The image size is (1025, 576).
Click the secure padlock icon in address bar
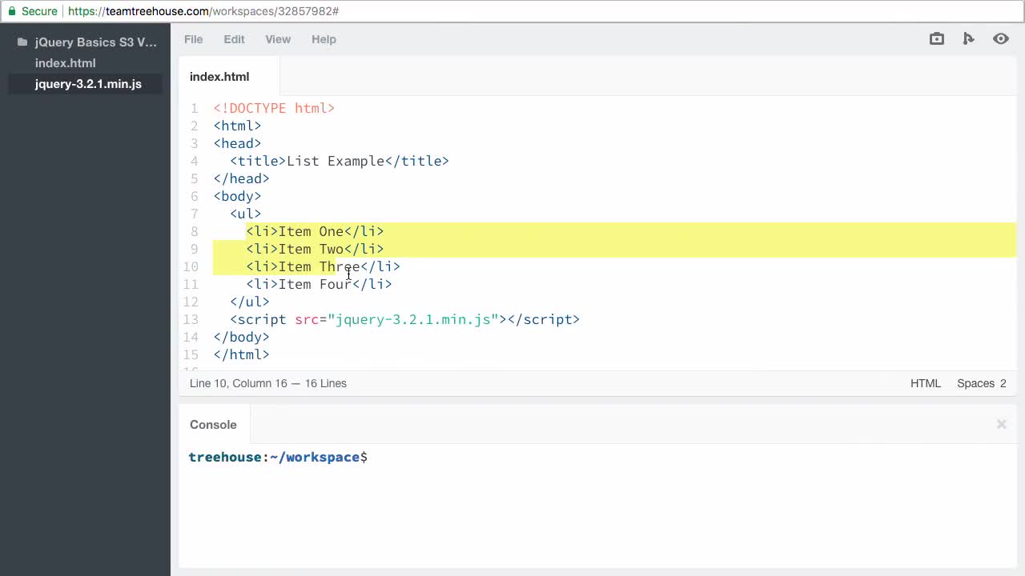click(12, 11)
